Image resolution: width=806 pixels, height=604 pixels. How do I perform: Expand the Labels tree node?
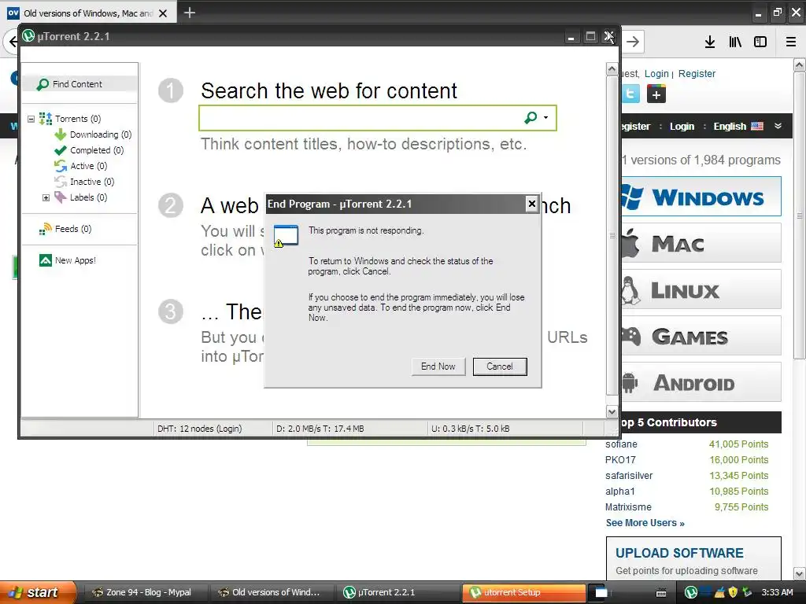(46, 197)
